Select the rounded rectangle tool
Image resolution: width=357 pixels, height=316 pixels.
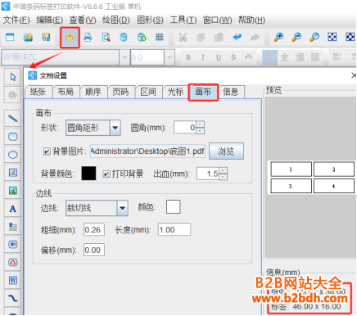pos(12,137)
